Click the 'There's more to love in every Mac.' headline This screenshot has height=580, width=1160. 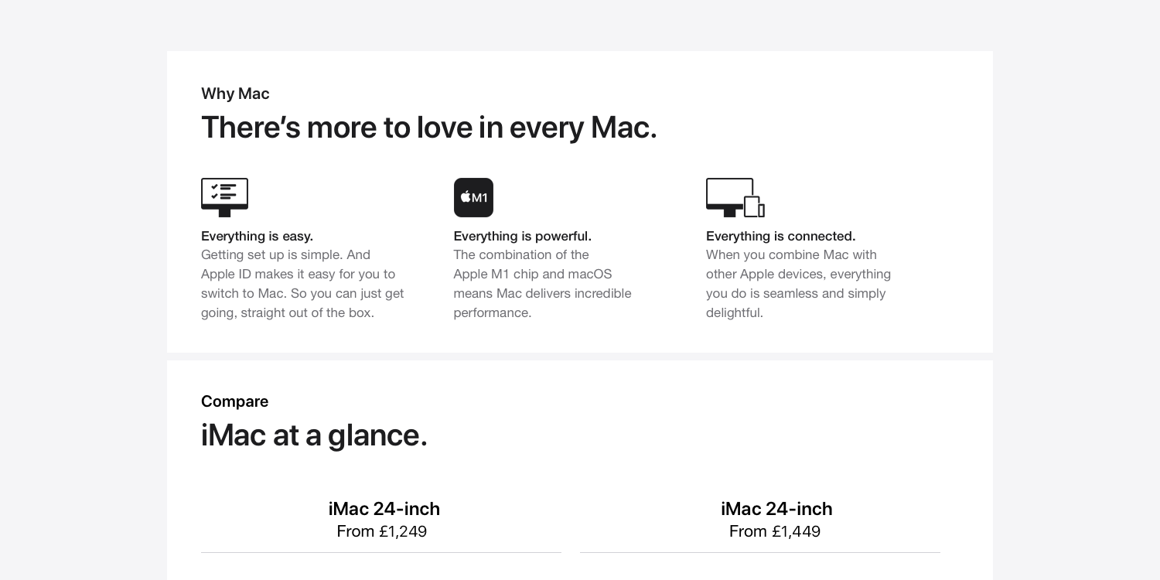(x=429, y=128)
